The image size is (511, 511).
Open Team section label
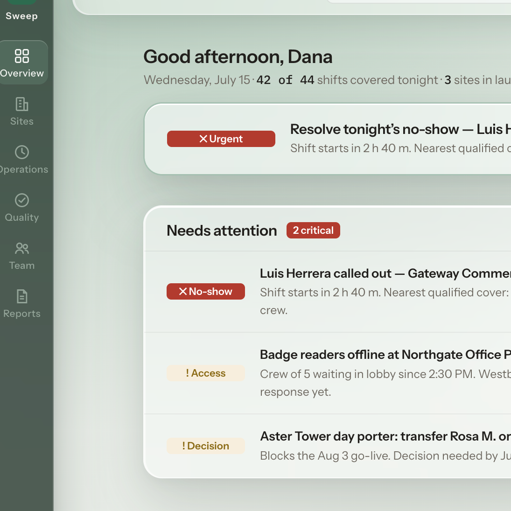pos(22,266)
